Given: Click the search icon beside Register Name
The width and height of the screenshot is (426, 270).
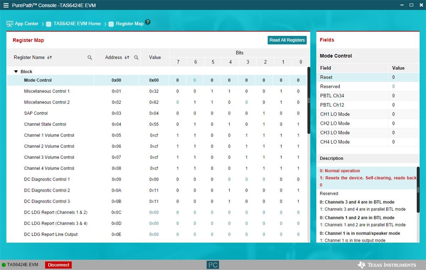Looking at the screenshot, I should point(90,58).
